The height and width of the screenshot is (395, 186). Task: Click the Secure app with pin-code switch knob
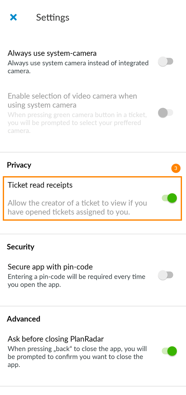(x=166, y=275)
